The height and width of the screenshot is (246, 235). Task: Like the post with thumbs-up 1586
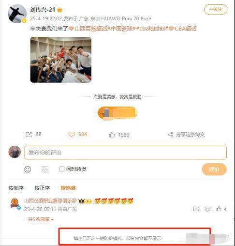(112, 135)
